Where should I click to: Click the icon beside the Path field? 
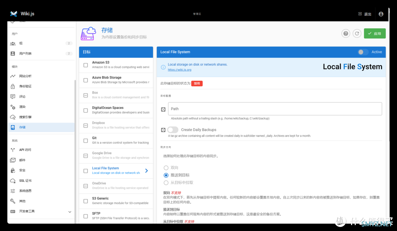[x=163, y=109]
